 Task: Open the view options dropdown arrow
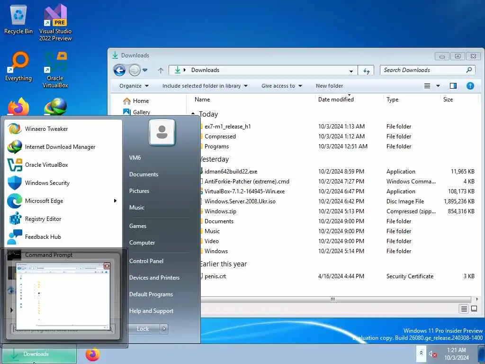tap(438, 86)
